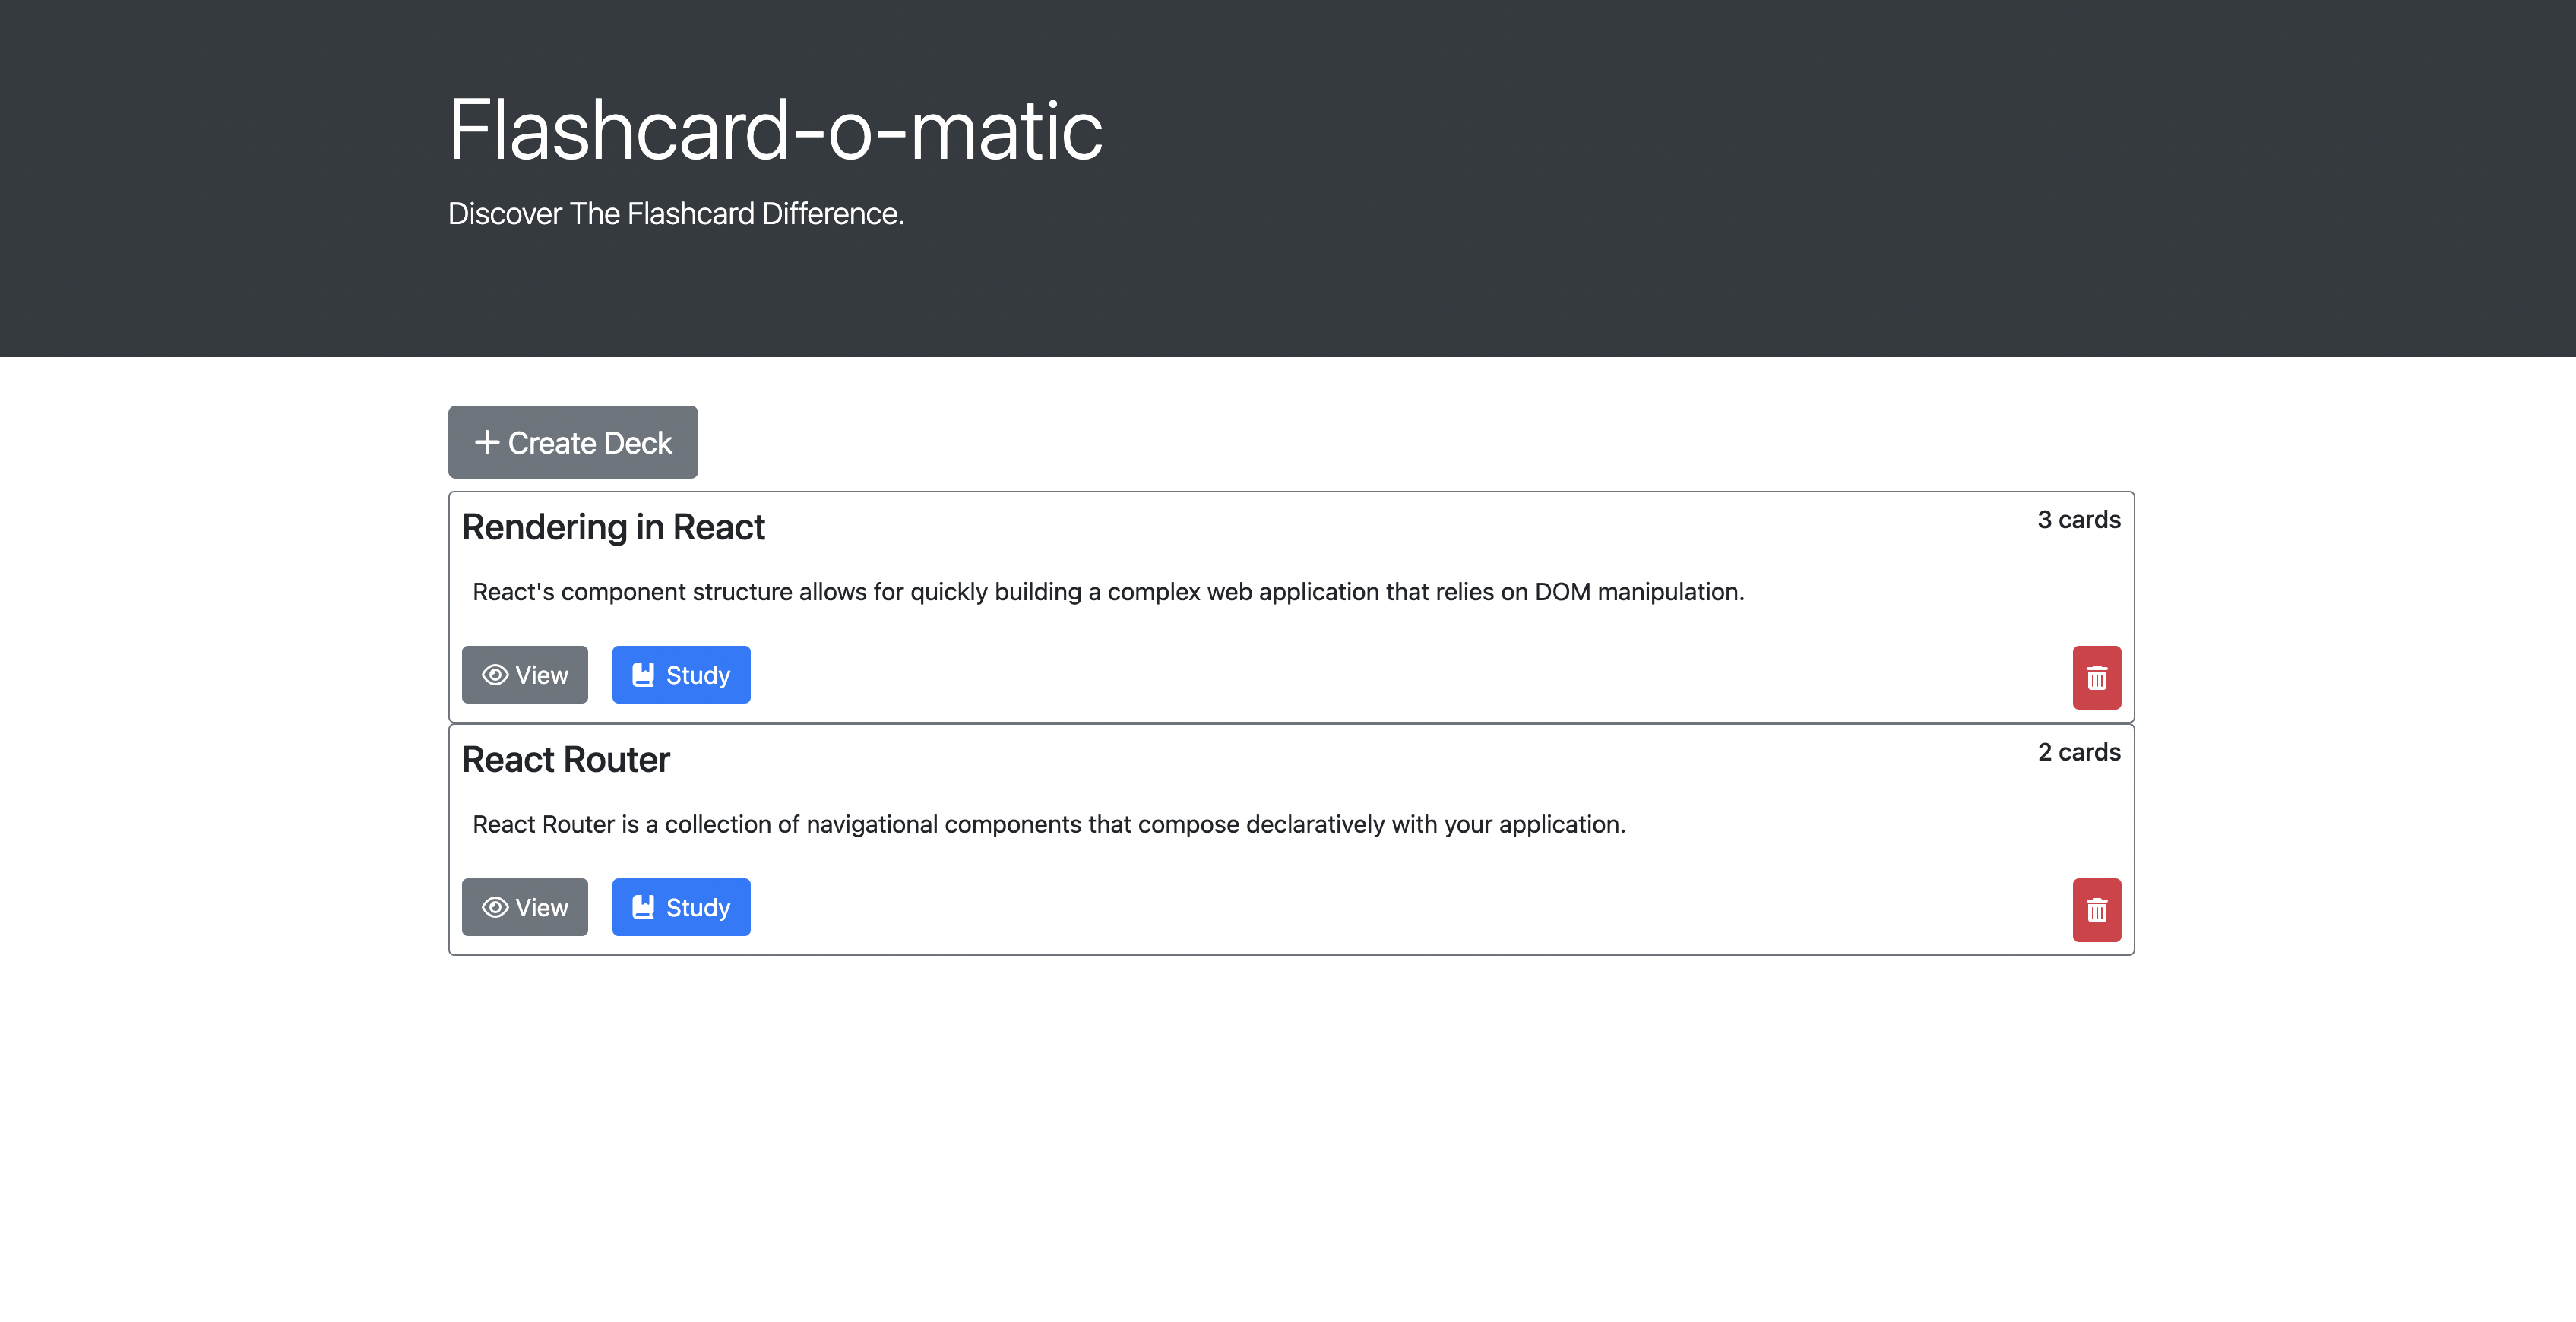
Task: Click the '3 cards' count label
Action: click(x=2078, y=520)
